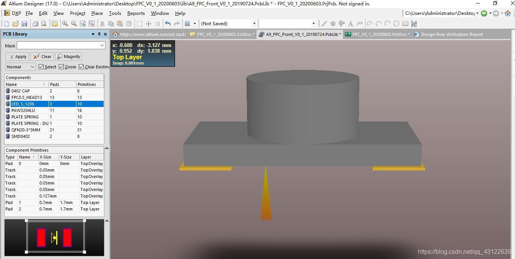Open the PCB Library panel options menu arrow
515x259 pixels.
coord(93,34)
